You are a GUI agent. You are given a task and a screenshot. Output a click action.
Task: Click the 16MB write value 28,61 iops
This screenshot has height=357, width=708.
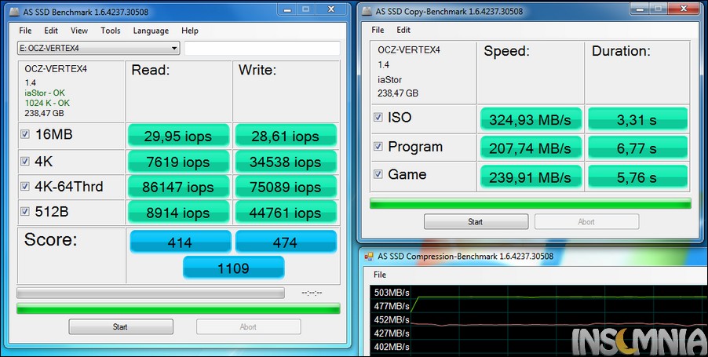tap(286, 136)
